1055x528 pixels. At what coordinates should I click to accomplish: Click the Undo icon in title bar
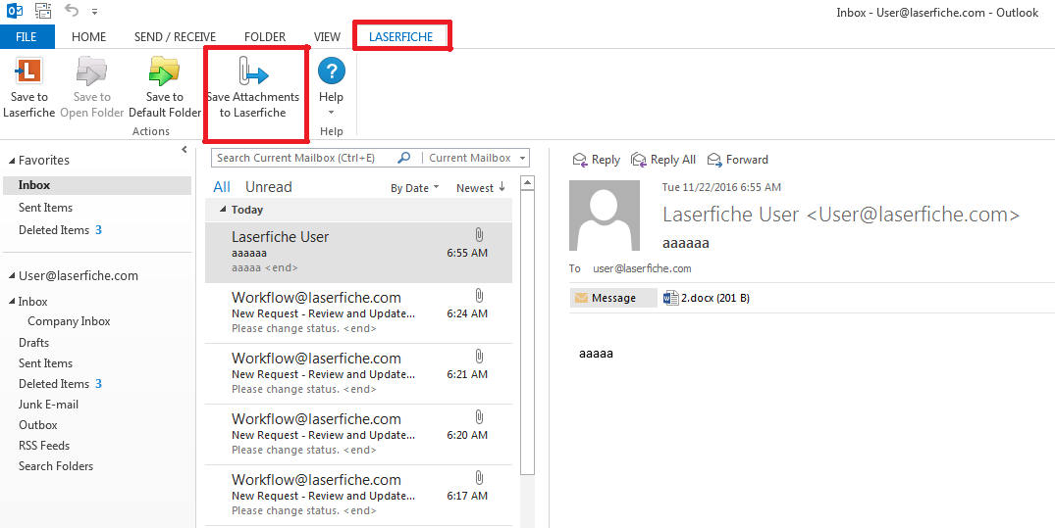72,11
